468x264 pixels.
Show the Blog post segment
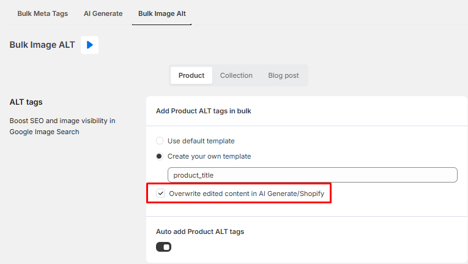[283, 75]
